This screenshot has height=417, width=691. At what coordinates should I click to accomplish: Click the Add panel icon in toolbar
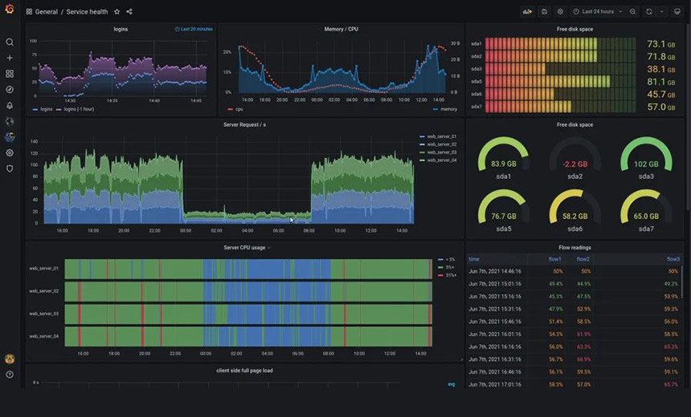[528, 12]
